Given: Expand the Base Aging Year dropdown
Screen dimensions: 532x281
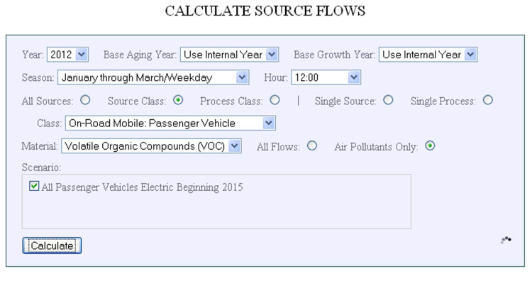Looking at the screenshot, I should pos(229,55).
